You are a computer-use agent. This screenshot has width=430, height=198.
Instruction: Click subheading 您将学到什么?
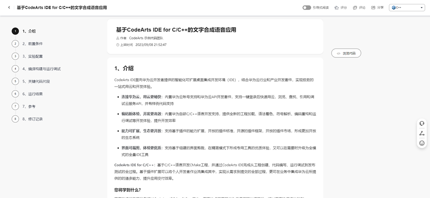pyautogui.click(x=128, y=190)
